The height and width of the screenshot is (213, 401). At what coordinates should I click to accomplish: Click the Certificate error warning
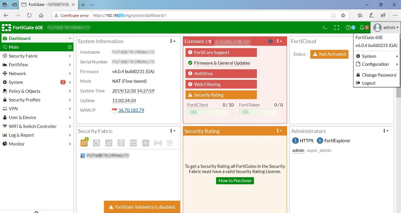[x=72, y=16]
